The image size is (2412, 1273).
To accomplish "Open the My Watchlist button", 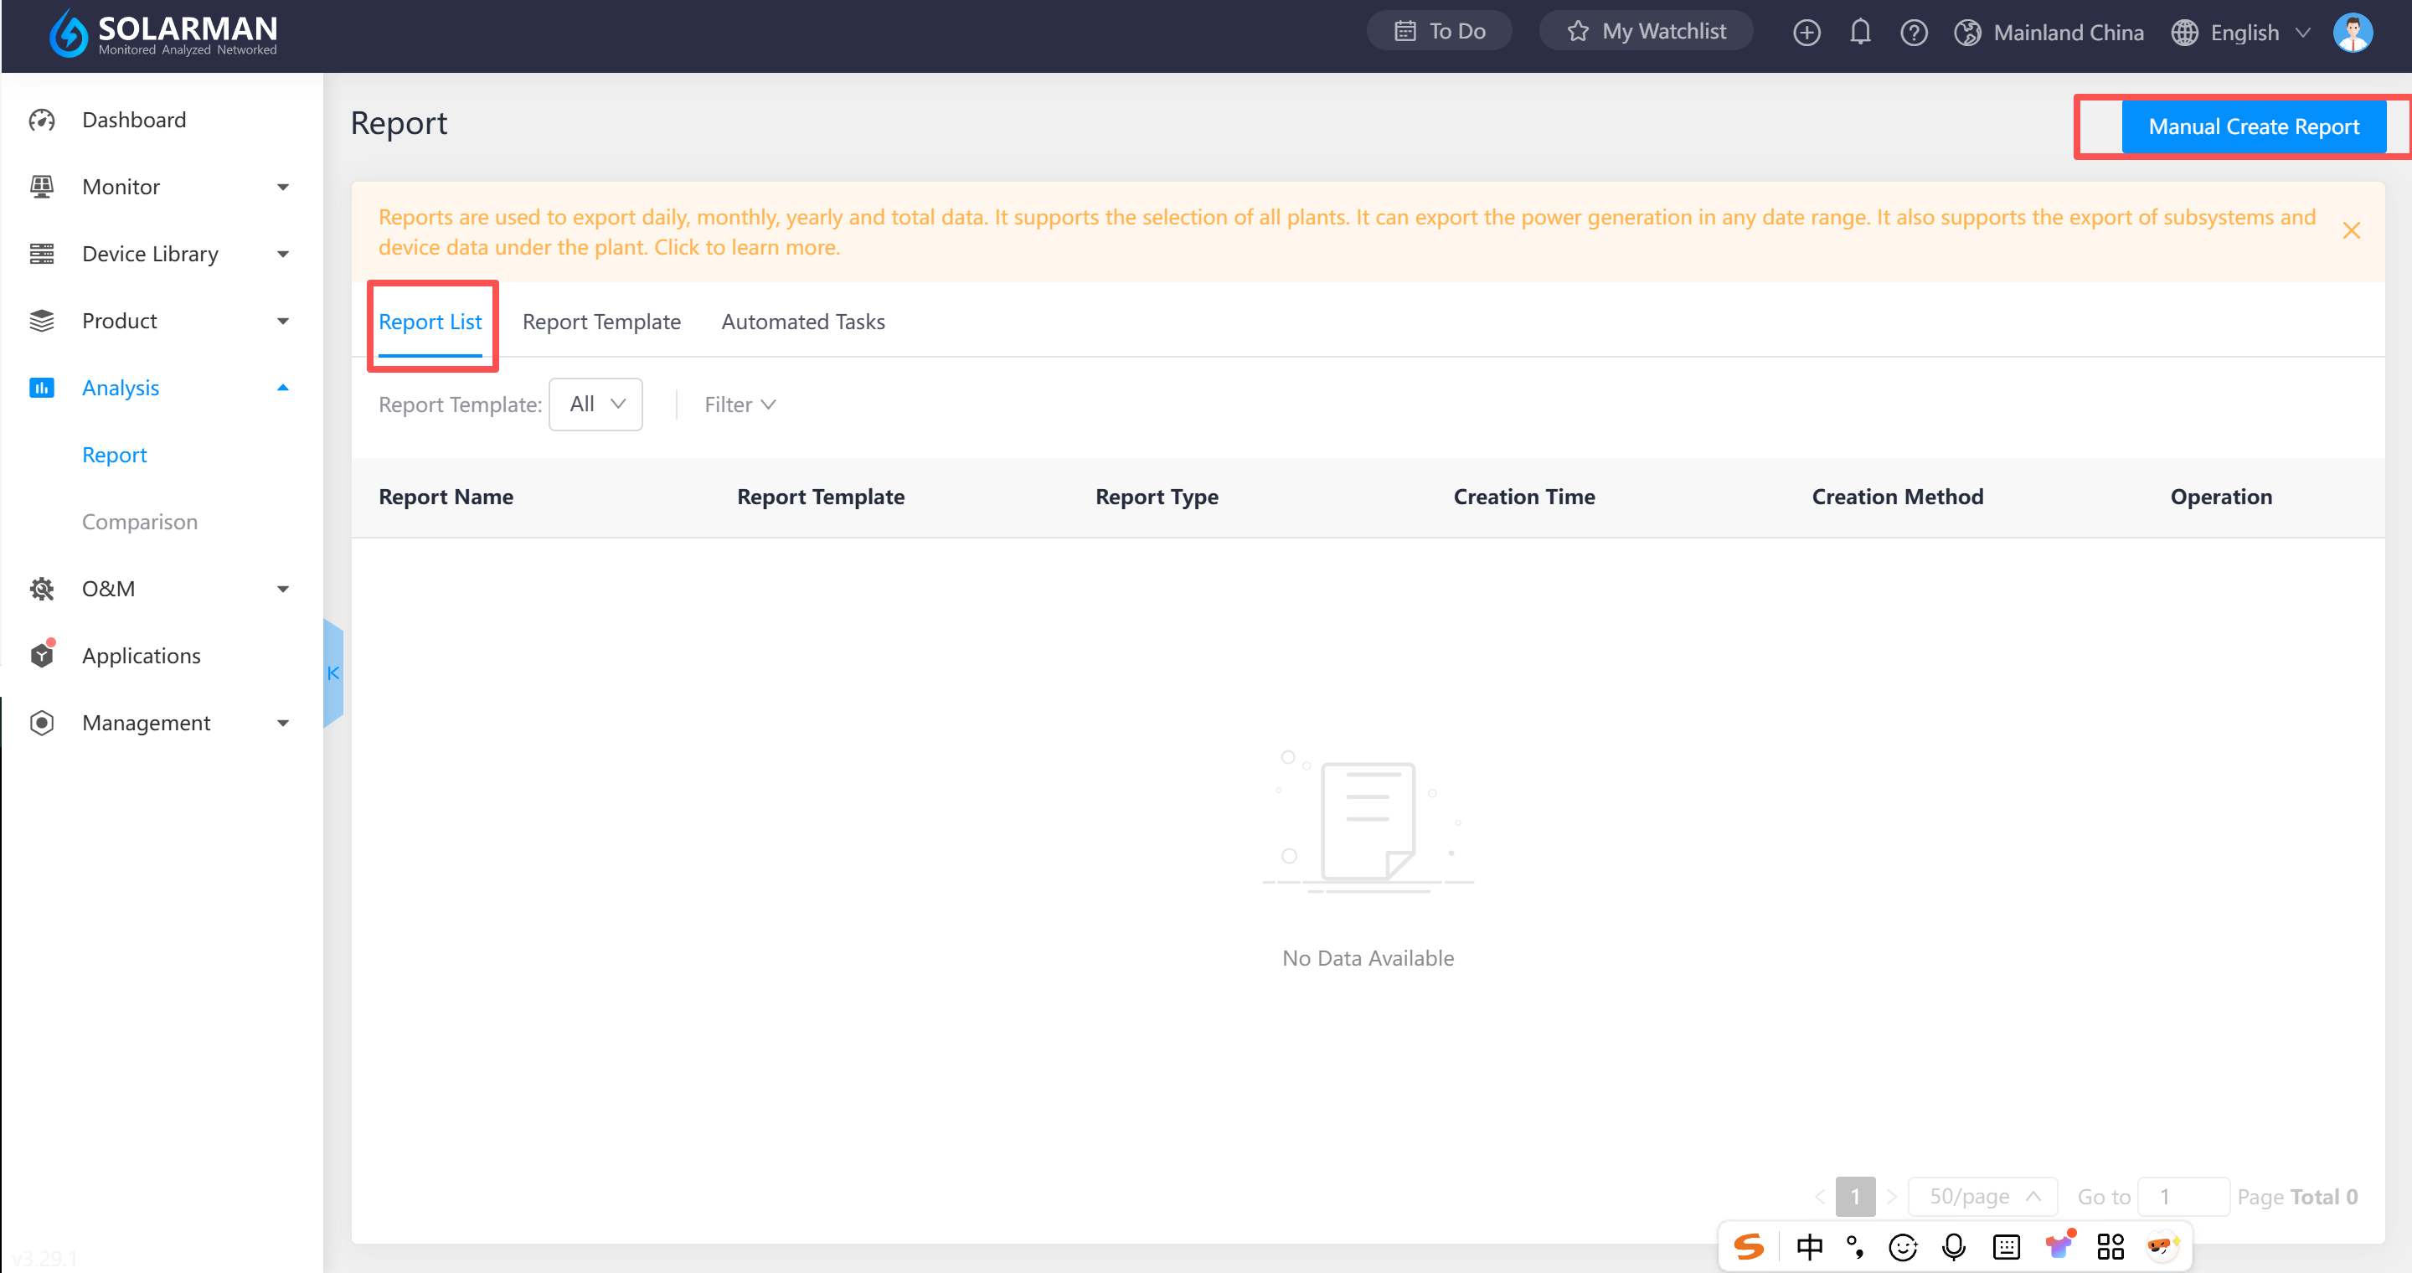I will pos(1645,31).
